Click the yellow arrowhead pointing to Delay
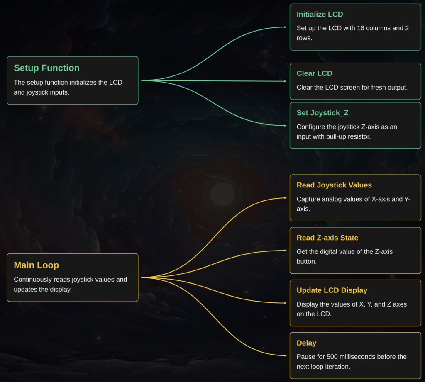425x382 pixels. coord(285,355)
